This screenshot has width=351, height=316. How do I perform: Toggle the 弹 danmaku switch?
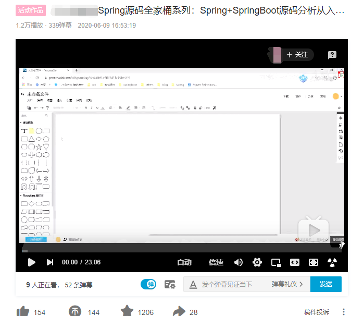pyautogui.click(x=148, y=284)
